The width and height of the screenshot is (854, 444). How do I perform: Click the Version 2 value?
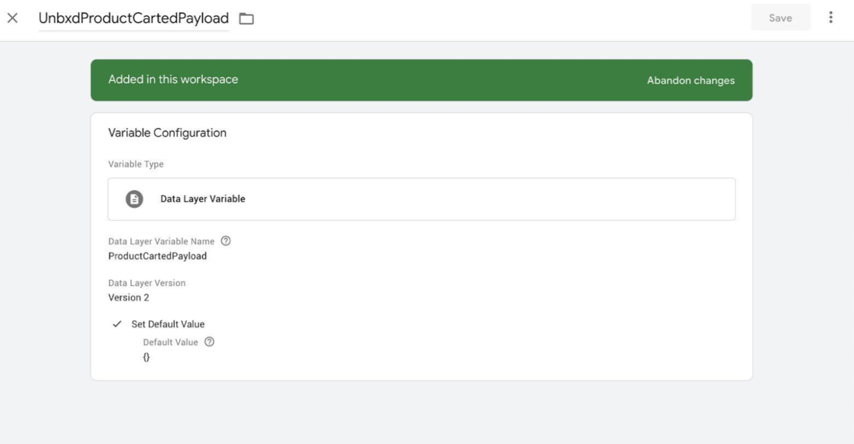tap(129, 298)
